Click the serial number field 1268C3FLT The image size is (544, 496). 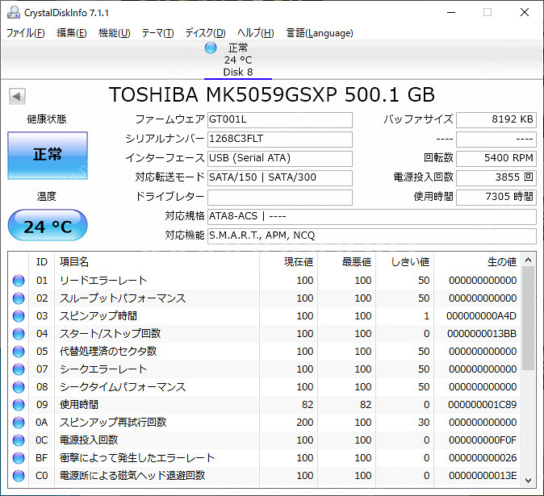[x=280, y=140]
